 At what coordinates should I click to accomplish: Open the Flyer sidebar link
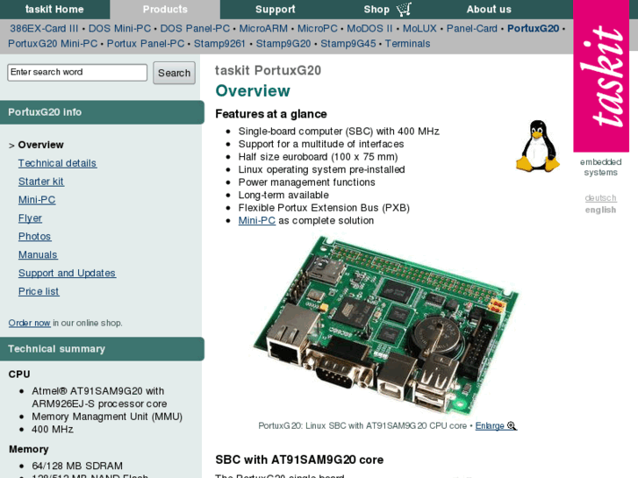coord(30,218)
